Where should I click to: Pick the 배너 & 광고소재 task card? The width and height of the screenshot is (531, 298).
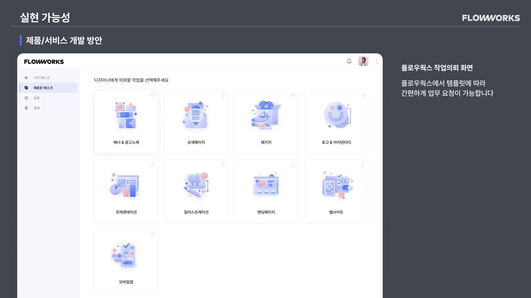click(126, 122)
